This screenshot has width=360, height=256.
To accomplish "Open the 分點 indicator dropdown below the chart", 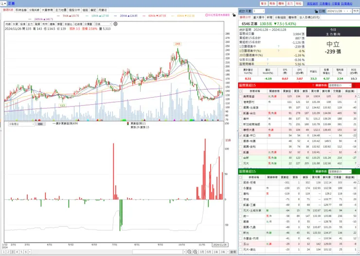I will (21, 124).
